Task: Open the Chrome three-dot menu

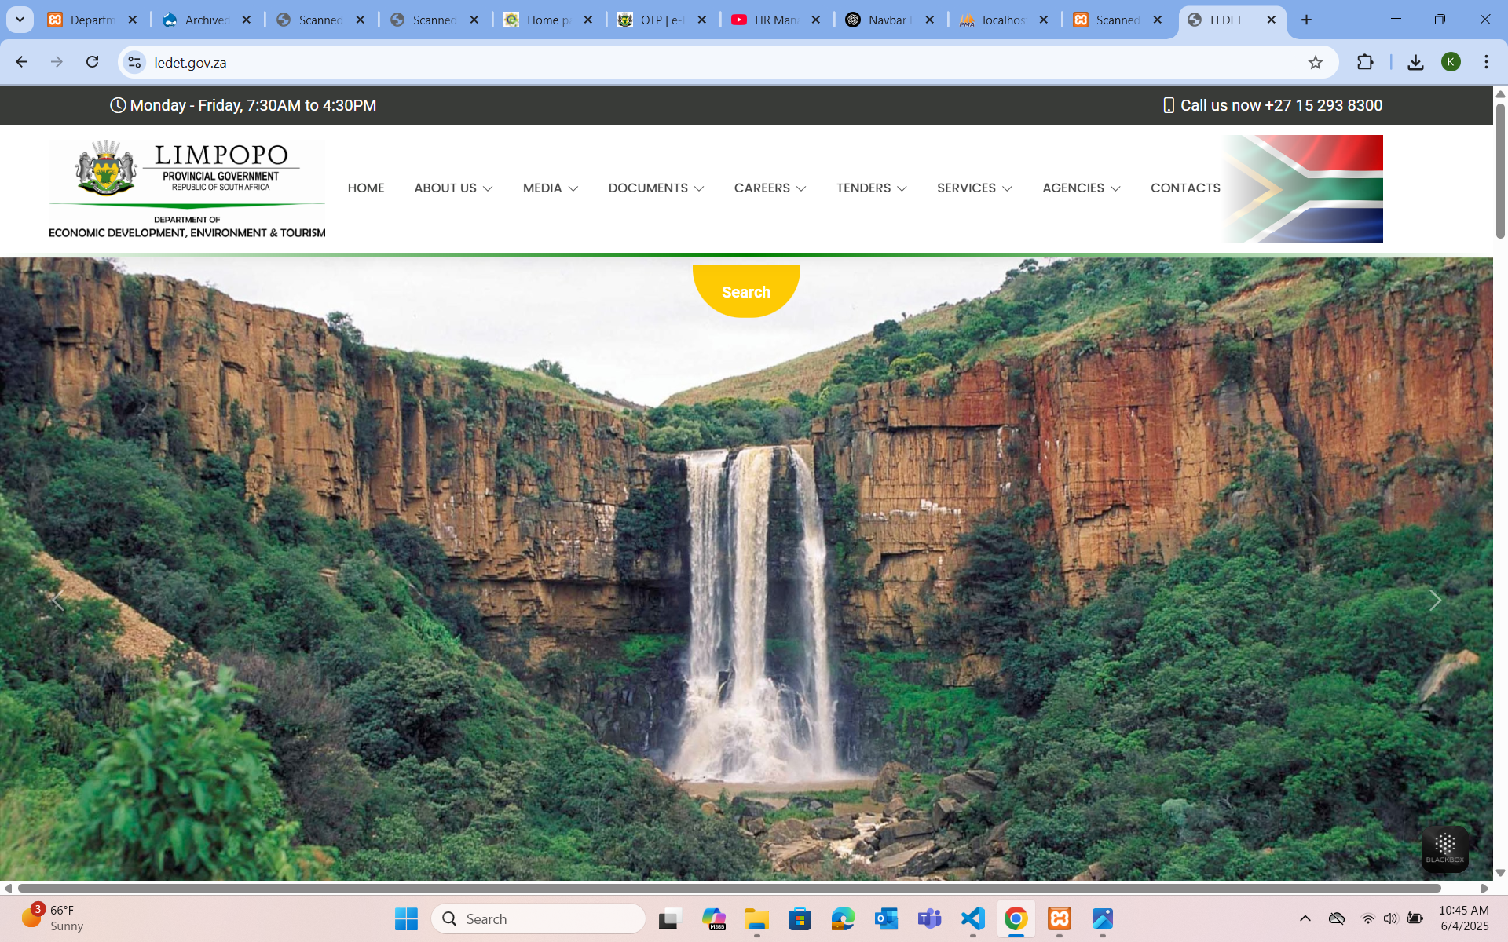Action: click(x=1486, y=62)
